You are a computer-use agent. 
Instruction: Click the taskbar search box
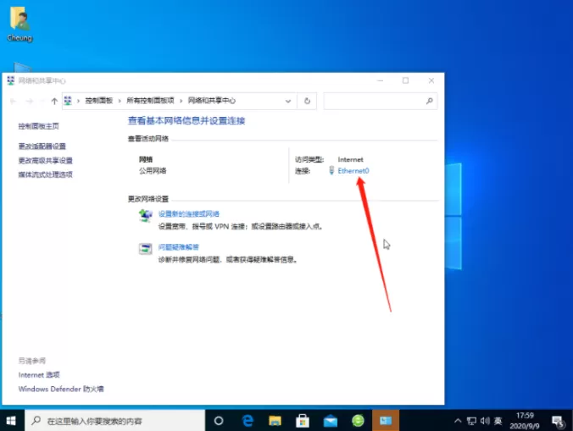tap(114, 421)
